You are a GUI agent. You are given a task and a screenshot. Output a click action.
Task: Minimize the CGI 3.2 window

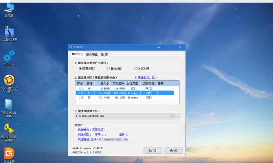158,47
